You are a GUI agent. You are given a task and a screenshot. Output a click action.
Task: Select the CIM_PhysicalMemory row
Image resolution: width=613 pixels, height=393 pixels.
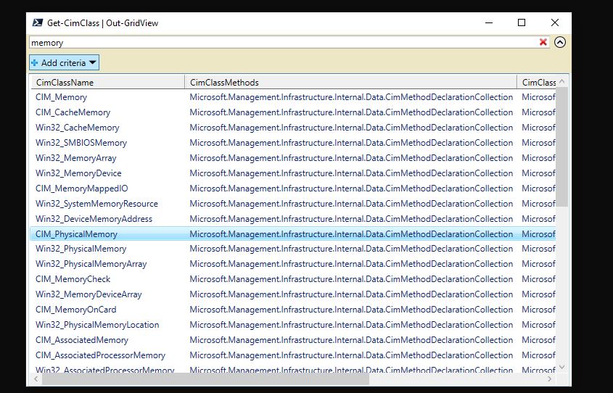pos(76,234)
